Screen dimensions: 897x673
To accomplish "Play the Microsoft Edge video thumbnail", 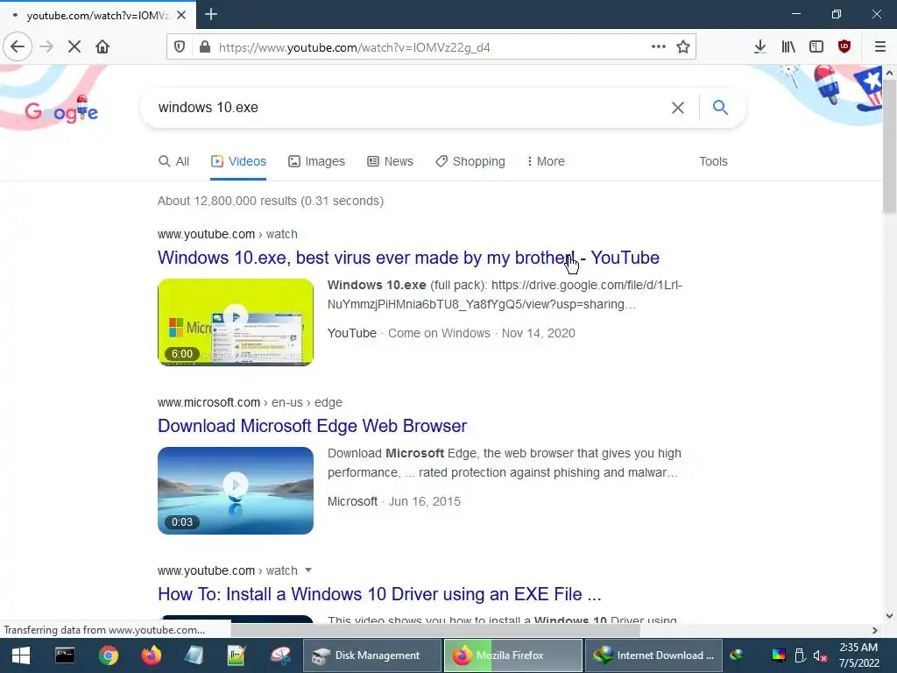I will pos(236,491).
